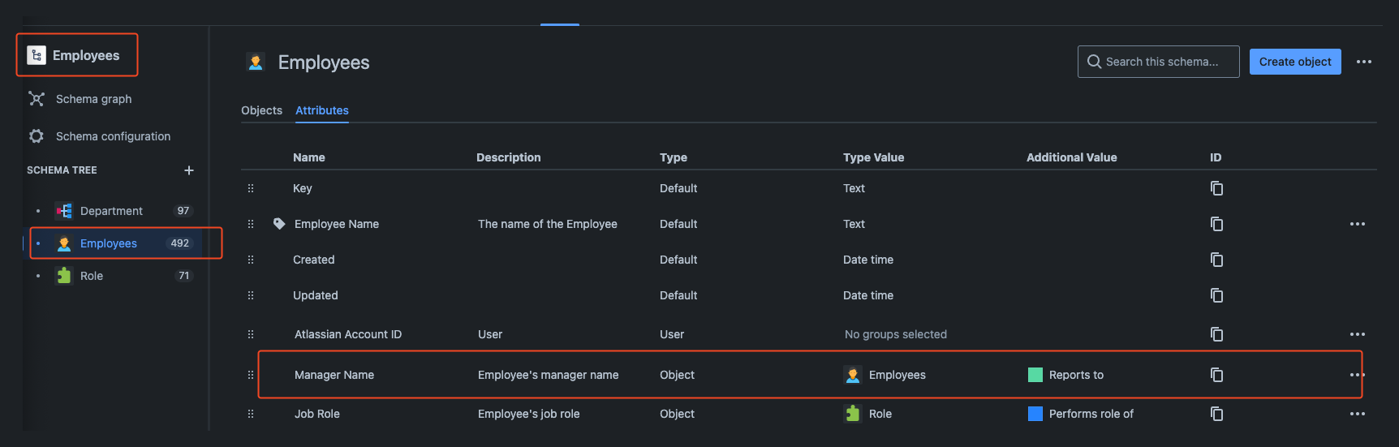Click the drag handle of the Job Role row
Image resolution: width=1399 pixels, height=447 pixels.
tap(251, 414)
